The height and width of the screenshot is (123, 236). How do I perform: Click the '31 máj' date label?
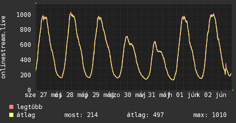pyautogui.click(x=159, y=95)
